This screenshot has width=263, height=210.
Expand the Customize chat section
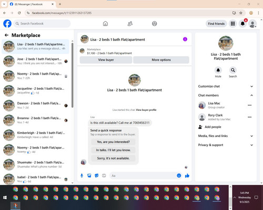coord(226,86)
